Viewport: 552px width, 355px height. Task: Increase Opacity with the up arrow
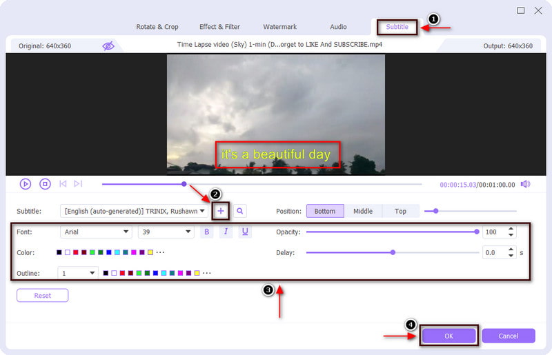pos(511,229)
